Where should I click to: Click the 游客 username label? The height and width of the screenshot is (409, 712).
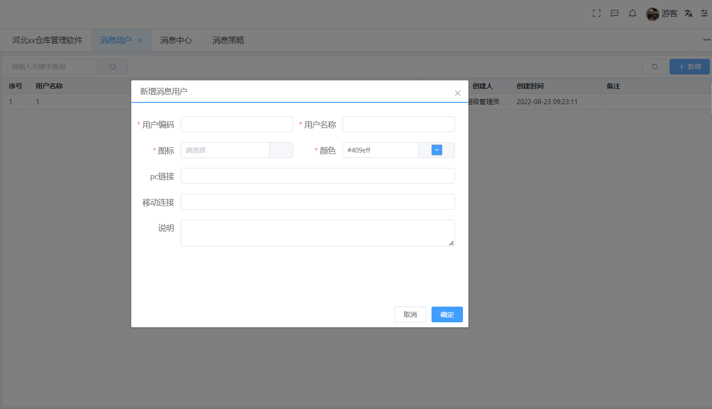pyautogui.click(x=669, y=13)
